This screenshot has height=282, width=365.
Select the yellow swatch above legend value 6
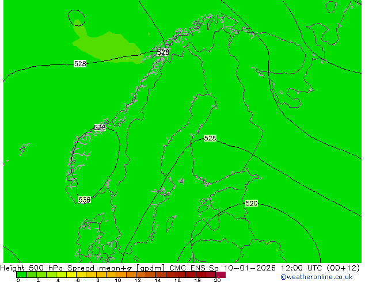tap(82, 275)
